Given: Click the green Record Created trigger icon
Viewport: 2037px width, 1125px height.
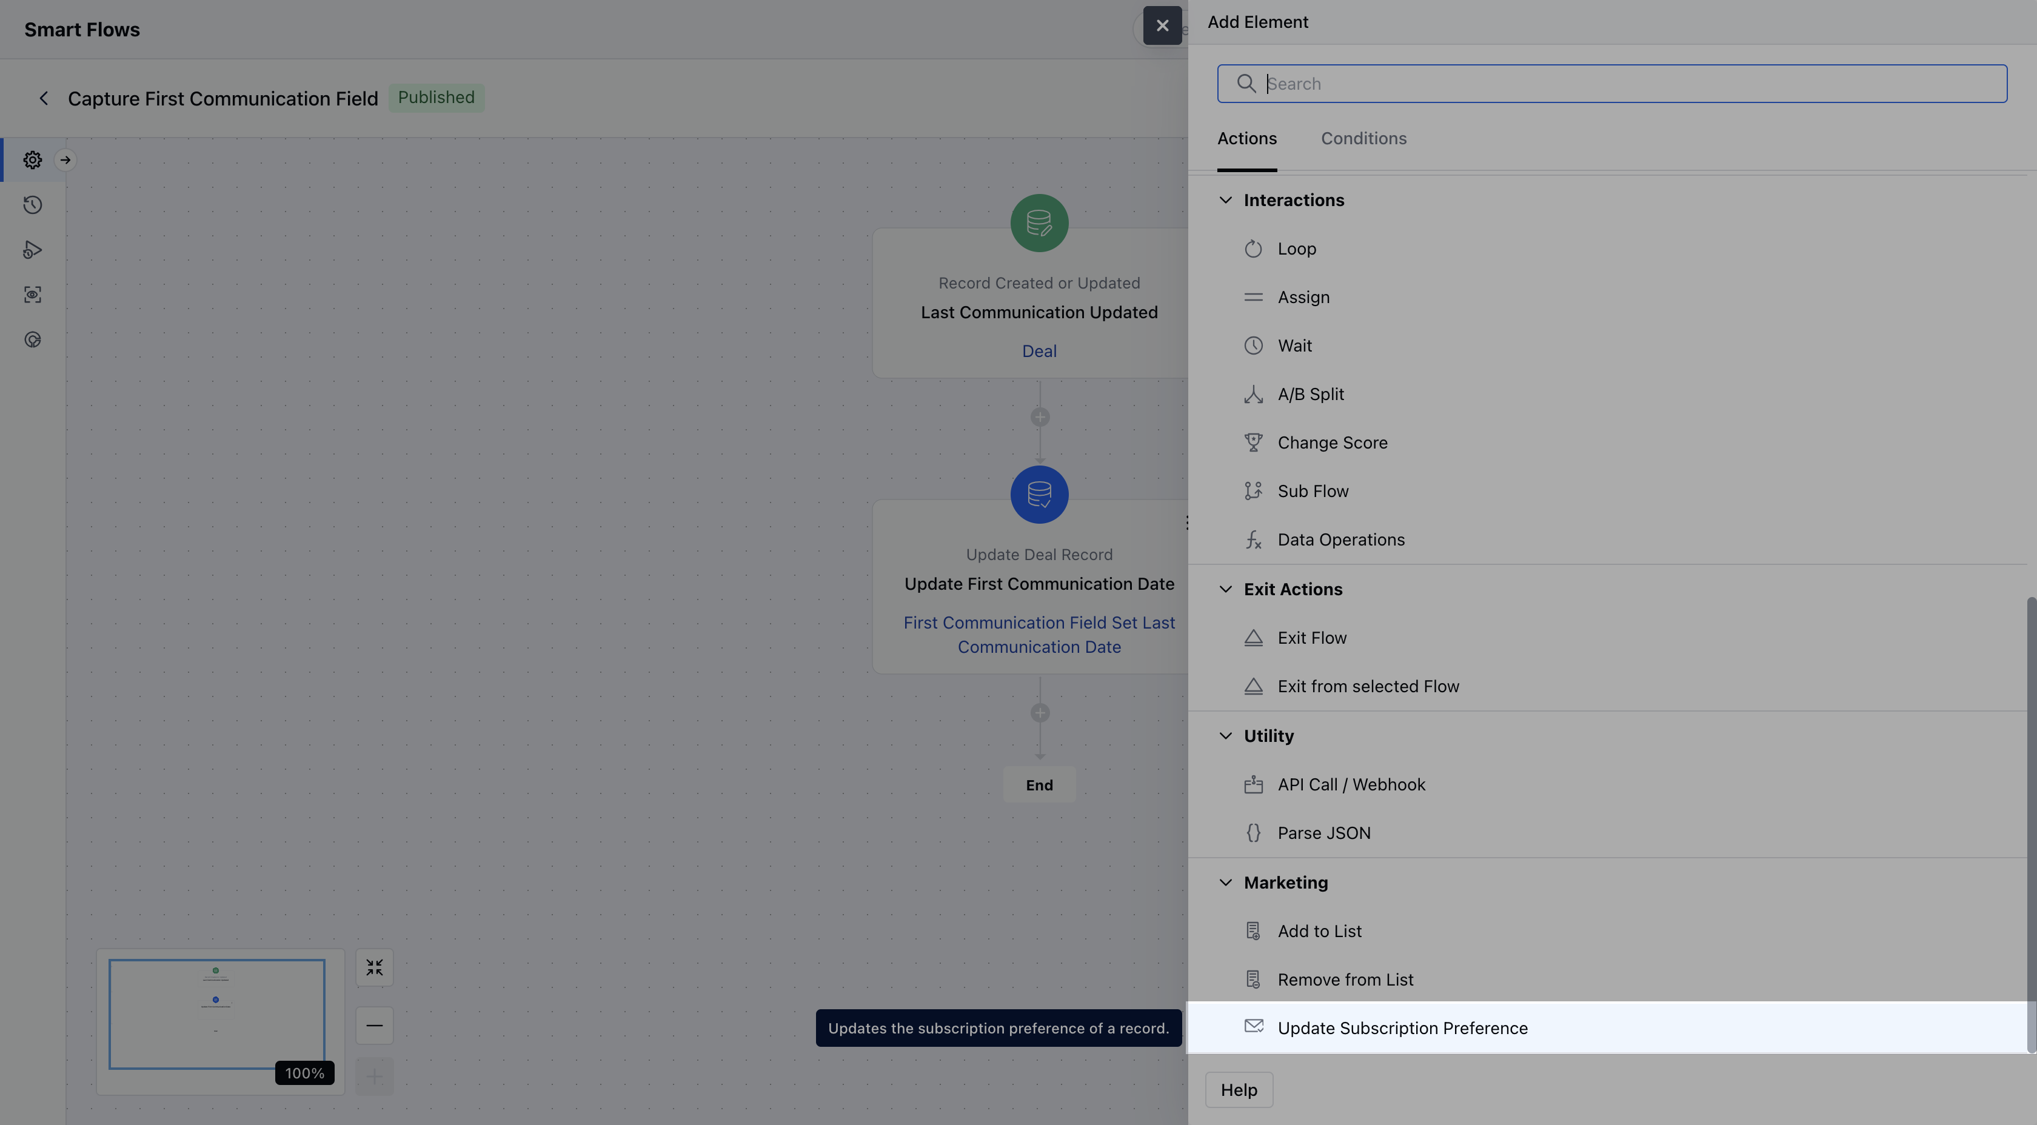Looking at the screenshot, I should pyautogui.click(x=1039, y=223).
